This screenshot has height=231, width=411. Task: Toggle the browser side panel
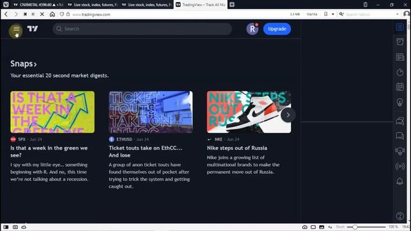click(x=6, y=227)
